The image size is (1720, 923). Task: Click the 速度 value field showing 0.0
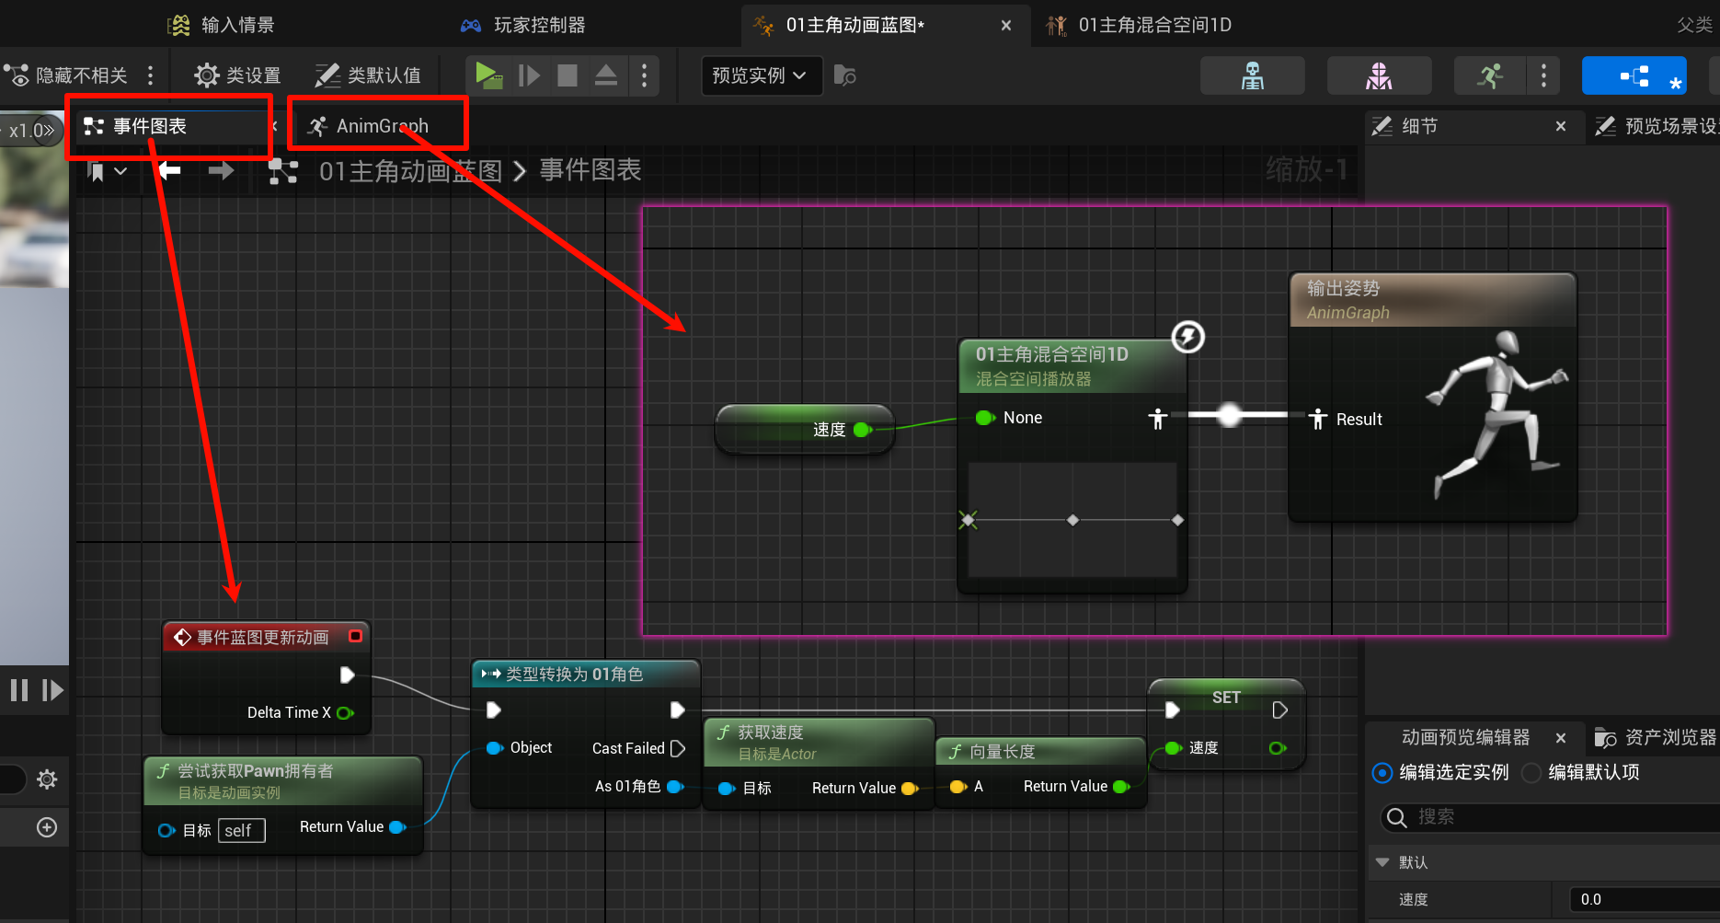1637,899
